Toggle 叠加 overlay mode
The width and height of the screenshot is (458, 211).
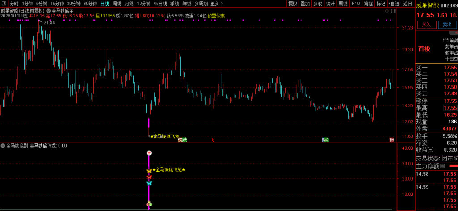(x=305, y=4)
